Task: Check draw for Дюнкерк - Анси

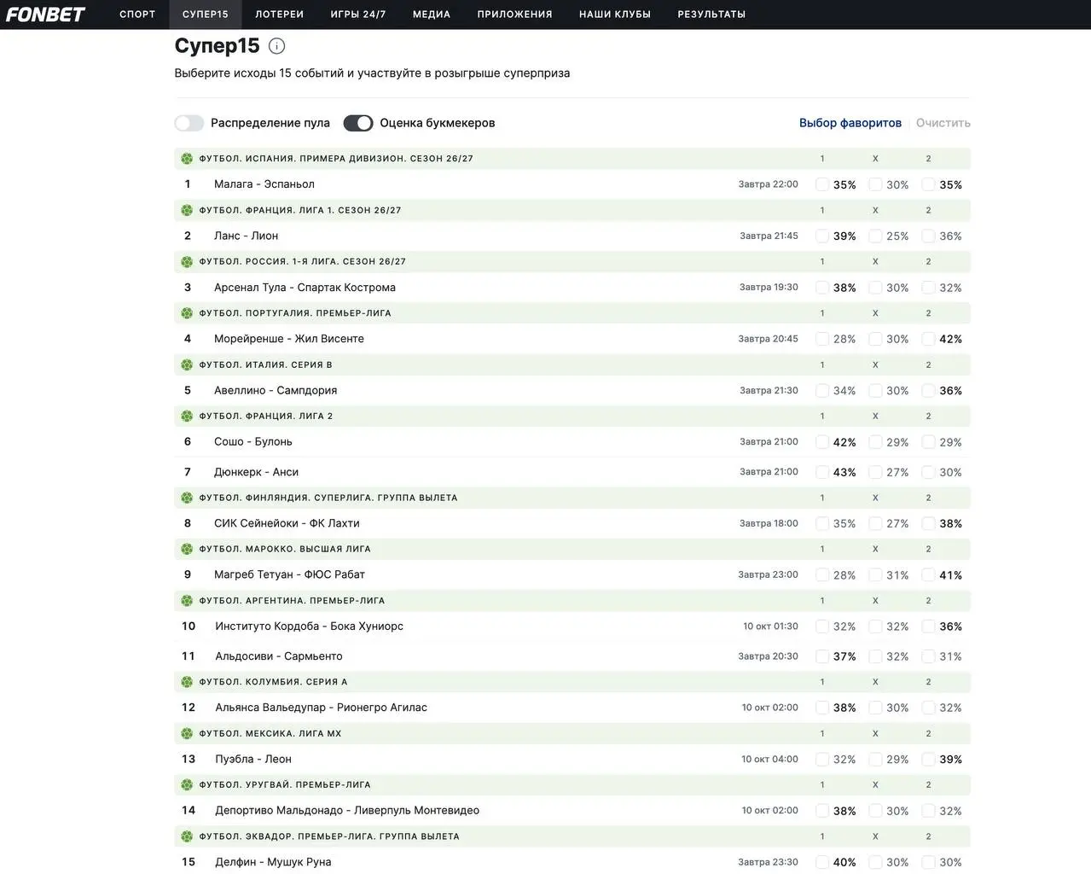Action: point(875,472)
